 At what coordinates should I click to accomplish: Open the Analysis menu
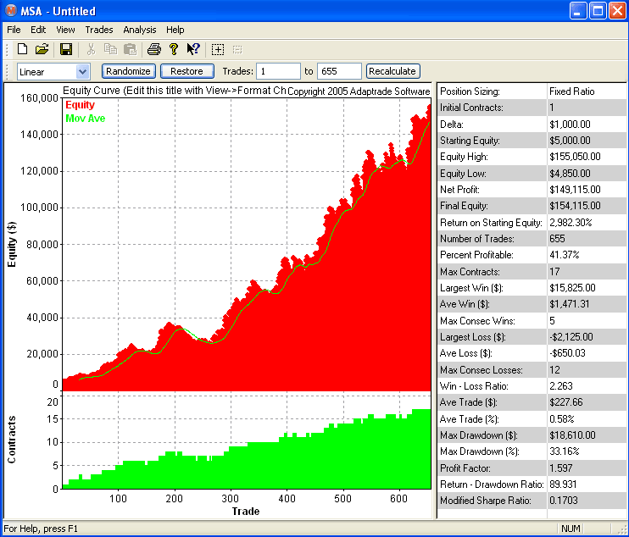140,30
